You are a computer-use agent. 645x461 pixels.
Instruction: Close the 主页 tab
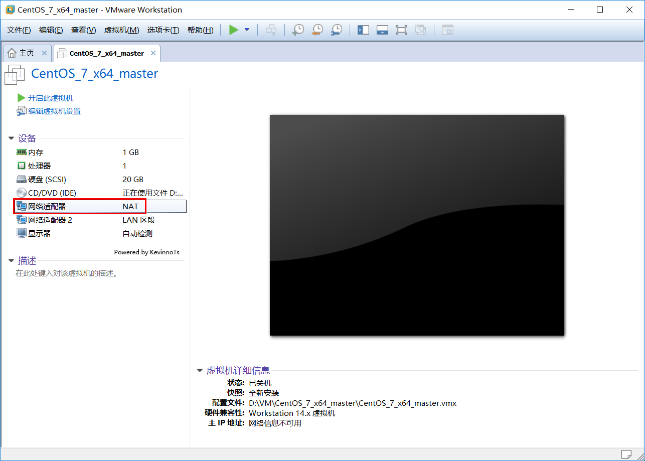pyautogui.click(x=44, y=53)
